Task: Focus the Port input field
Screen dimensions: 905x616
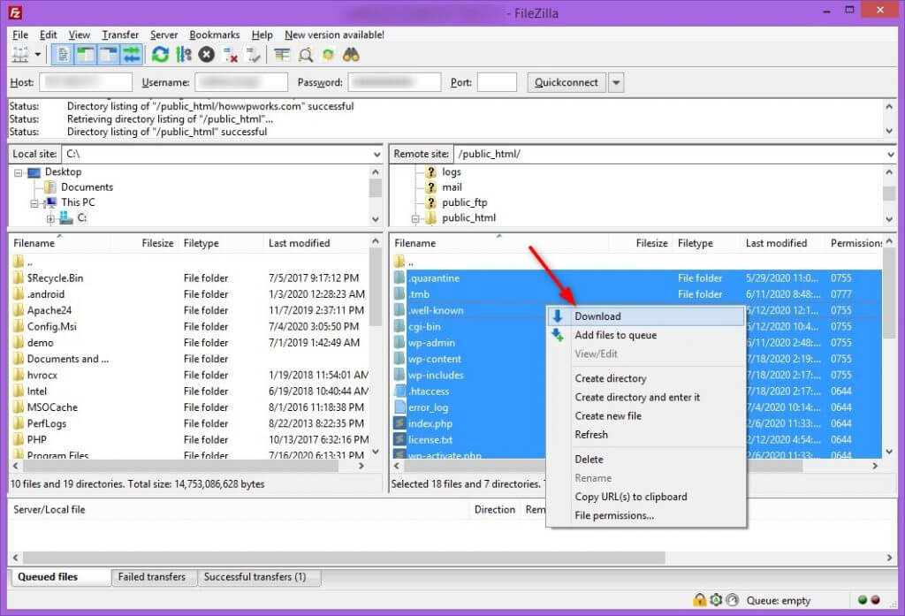Action: tap(497, 82)
